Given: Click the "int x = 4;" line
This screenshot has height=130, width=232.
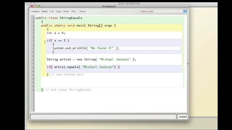Looking at the screenshot, I should [x=56, y=33].
